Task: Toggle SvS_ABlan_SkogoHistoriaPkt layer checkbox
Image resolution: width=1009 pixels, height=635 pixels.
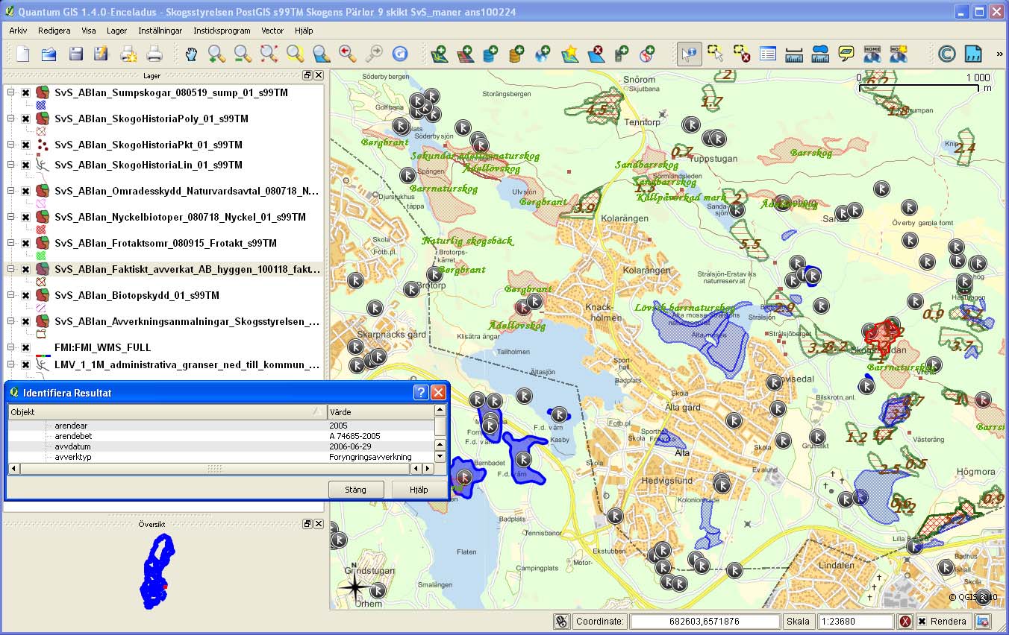Action: tap(25, 145)
